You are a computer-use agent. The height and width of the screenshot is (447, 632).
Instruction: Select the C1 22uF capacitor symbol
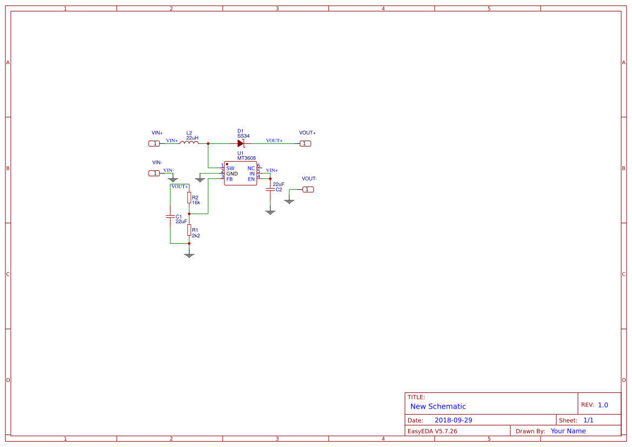tap(170, 217)
